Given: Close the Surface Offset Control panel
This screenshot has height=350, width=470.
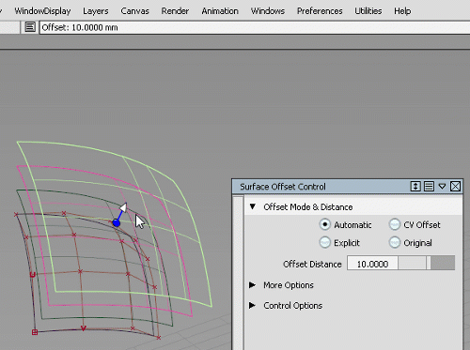Looking at the screenshot, I should 455,187.
